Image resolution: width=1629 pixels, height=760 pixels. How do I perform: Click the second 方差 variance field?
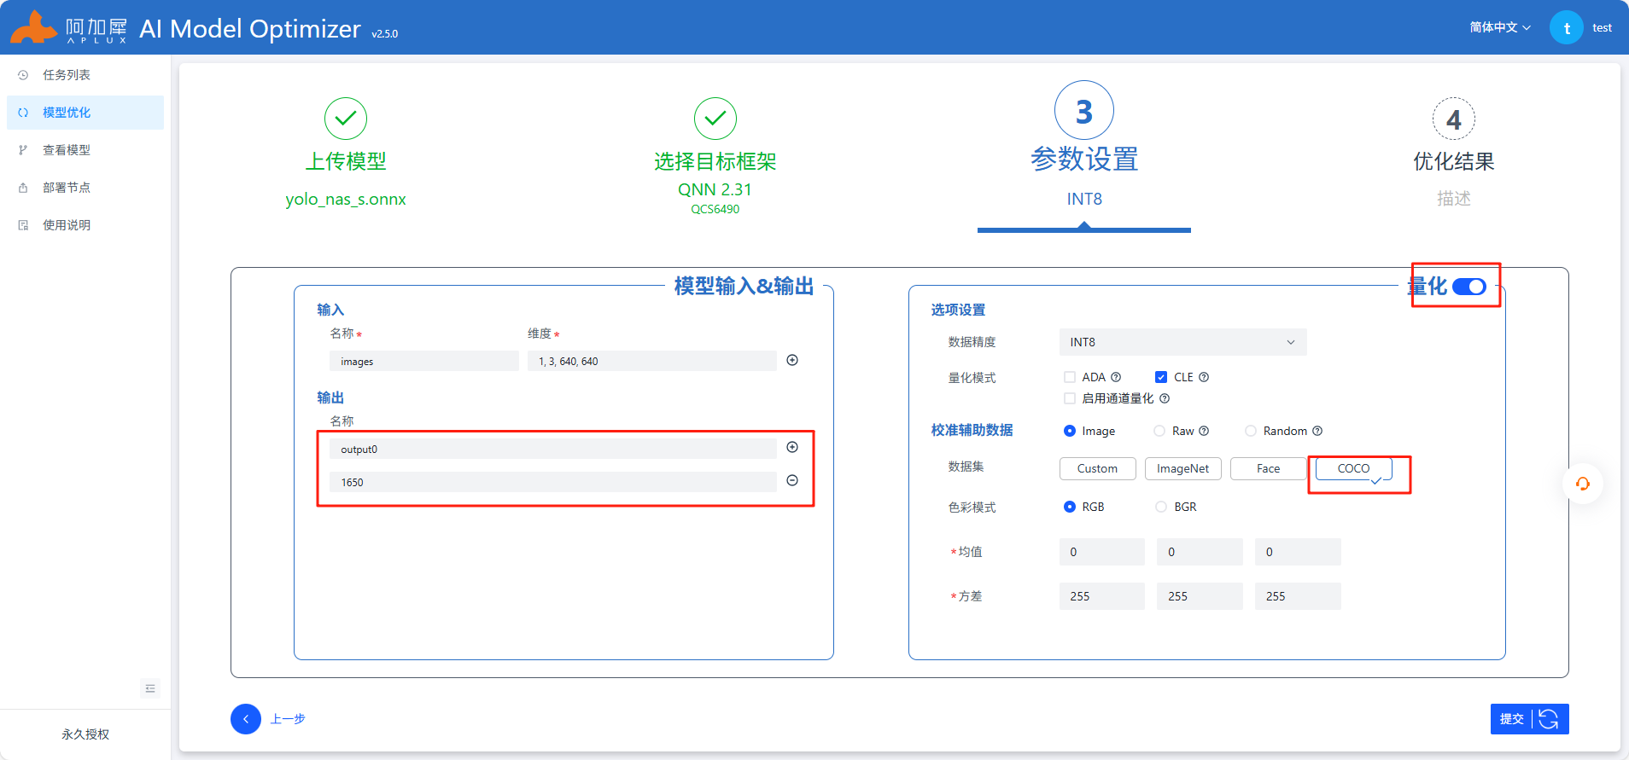click(1200, 596)
